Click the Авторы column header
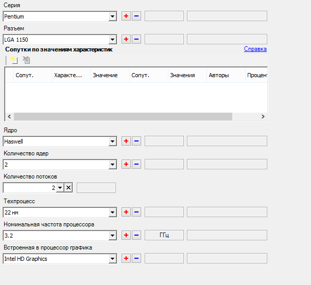The height and width of the screenshot is (285, 311). tap(218, 75)
